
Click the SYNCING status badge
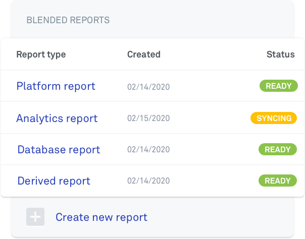274,118
